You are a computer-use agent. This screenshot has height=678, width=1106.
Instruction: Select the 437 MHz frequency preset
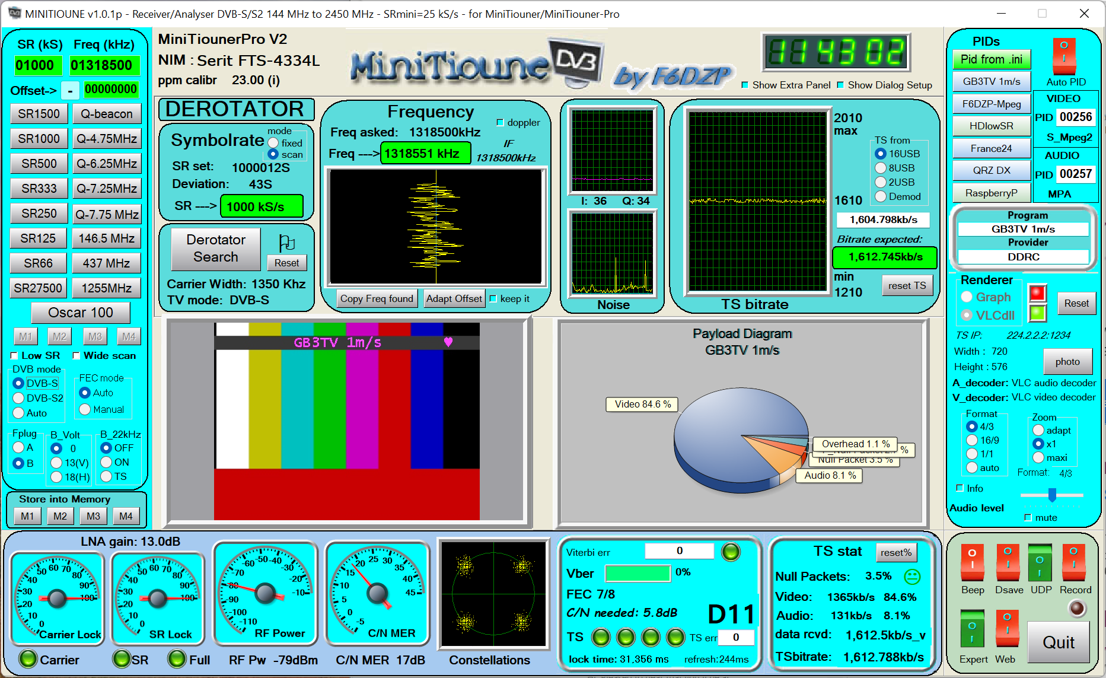point(107,263)
